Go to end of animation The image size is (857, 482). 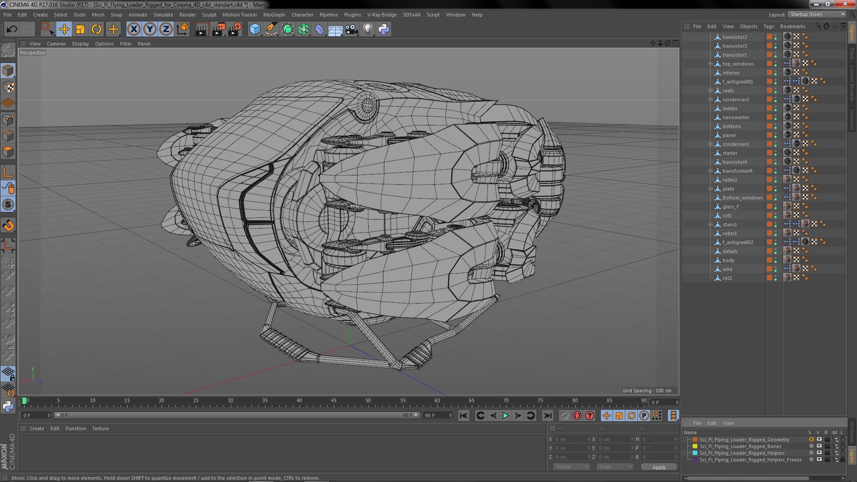(548, 416)
